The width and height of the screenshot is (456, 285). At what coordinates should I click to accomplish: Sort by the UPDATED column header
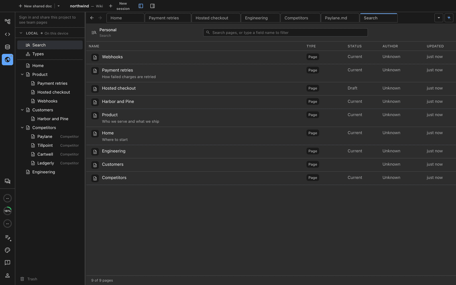[435, 46]
